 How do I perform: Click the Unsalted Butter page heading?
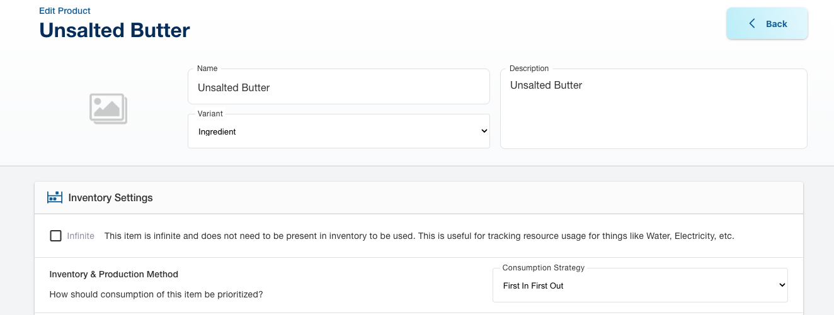[115, 30]
